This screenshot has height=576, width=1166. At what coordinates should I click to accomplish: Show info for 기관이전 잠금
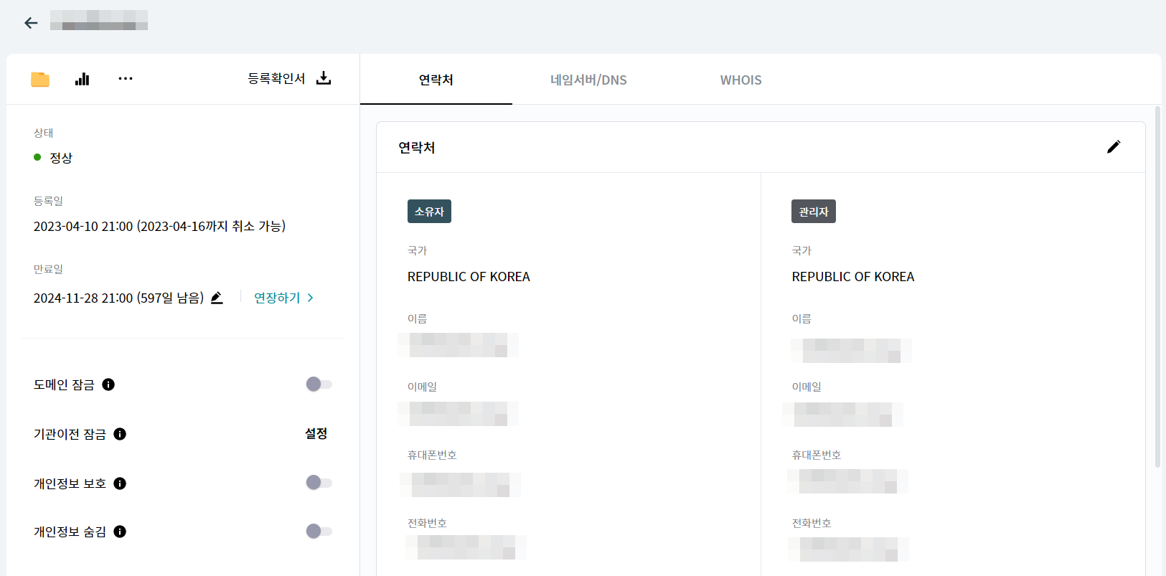[x=120, y=434]
